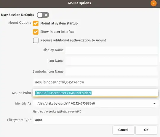
Task: Cancel the mount options changes
Action: tap(123, 130)
